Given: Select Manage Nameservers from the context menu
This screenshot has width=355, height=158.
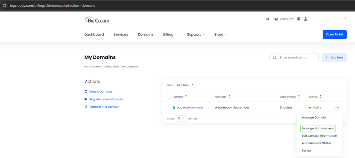Looking at the screenshot, I should point(318,128).
